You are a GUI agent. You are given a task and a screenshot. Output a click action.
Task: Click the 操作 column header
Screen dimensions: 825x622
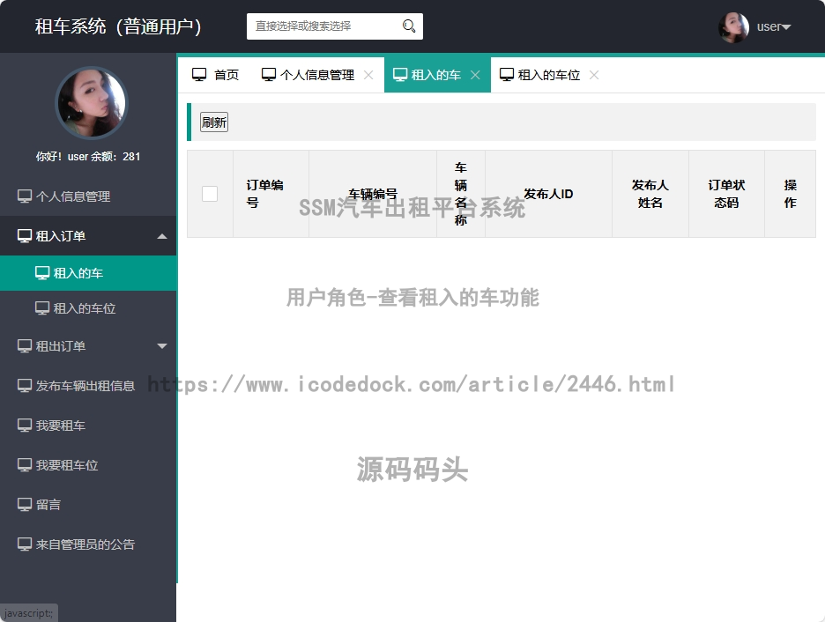(791, 194)
